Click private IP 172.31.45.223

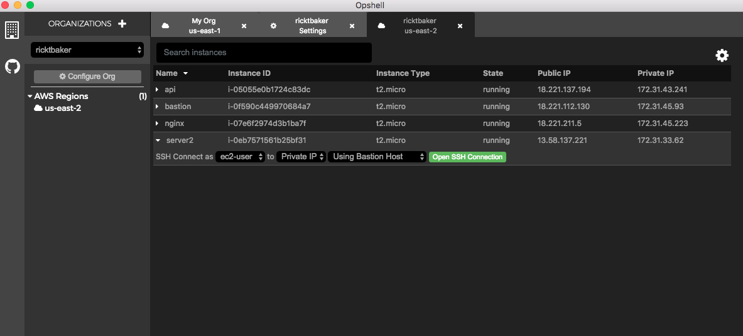[663, 123]
